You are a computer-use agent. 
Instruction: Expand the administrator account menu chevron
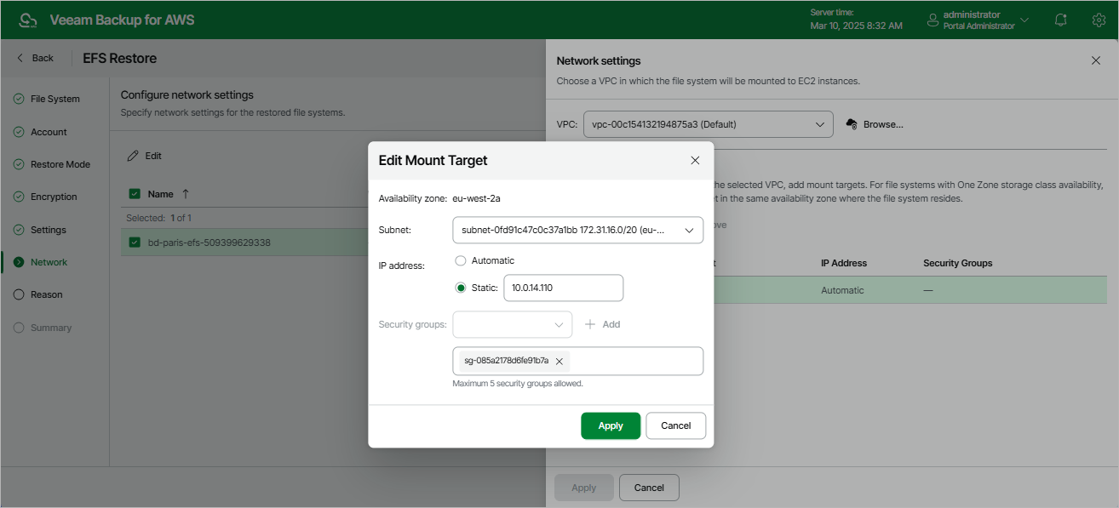click(x=1024, y=20)
